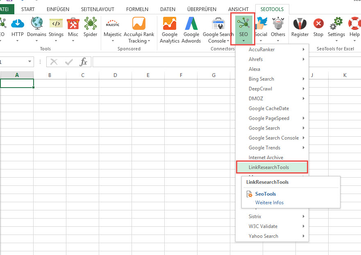The width and height of the screenshot is (361, 255).
Task: Switch to the START ribbon tab
Action: tap(28, 9)
